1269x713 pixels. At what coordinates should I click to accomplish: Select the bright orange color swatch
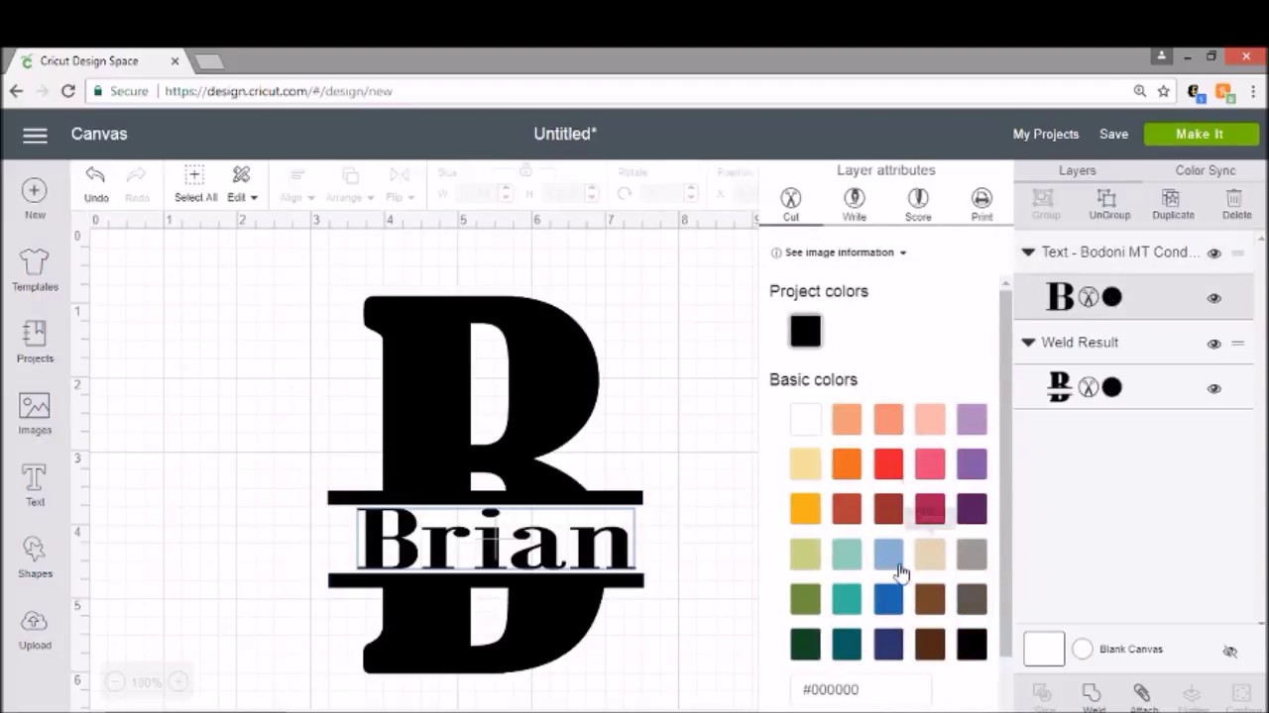pos(847,463)
